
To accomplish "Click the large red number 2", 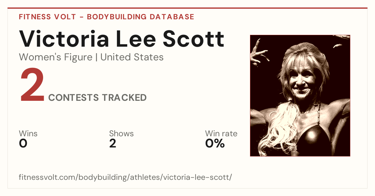I will [x=32, y=86].
